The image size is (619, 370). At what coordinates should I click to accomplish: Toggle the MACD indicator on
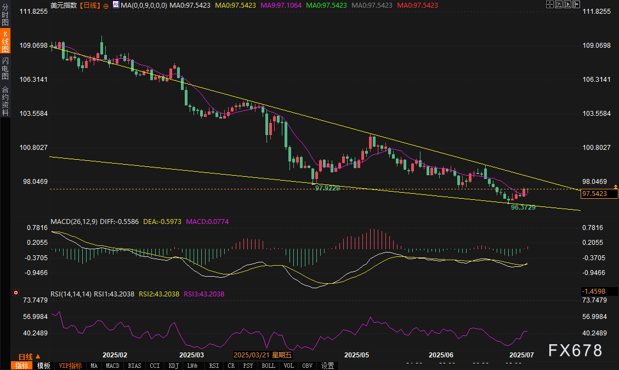pyautogui.click(x=112, y=366)
